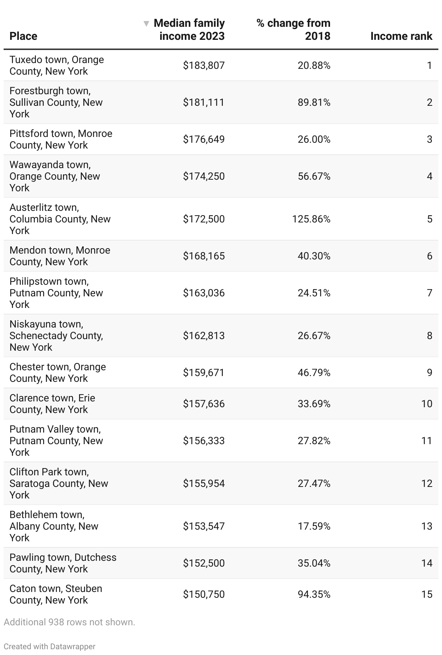Click Niskayuna town income value $162,813
The width and height of the screenshot is (442, 655).
(204, 336)
